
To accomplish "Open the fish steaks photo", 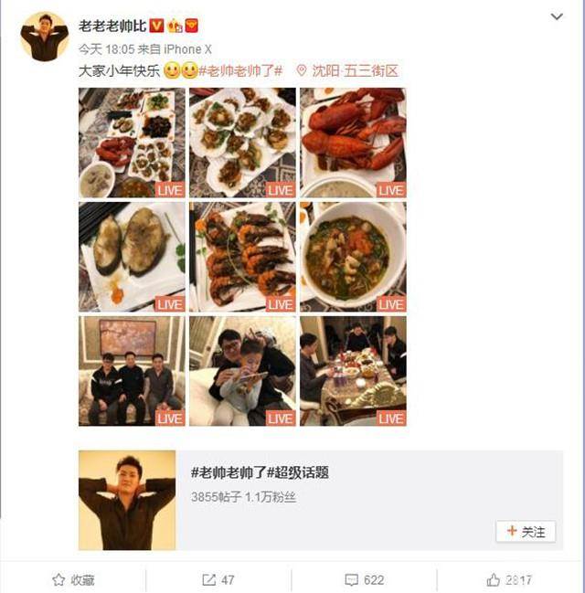I will [132, 257].
